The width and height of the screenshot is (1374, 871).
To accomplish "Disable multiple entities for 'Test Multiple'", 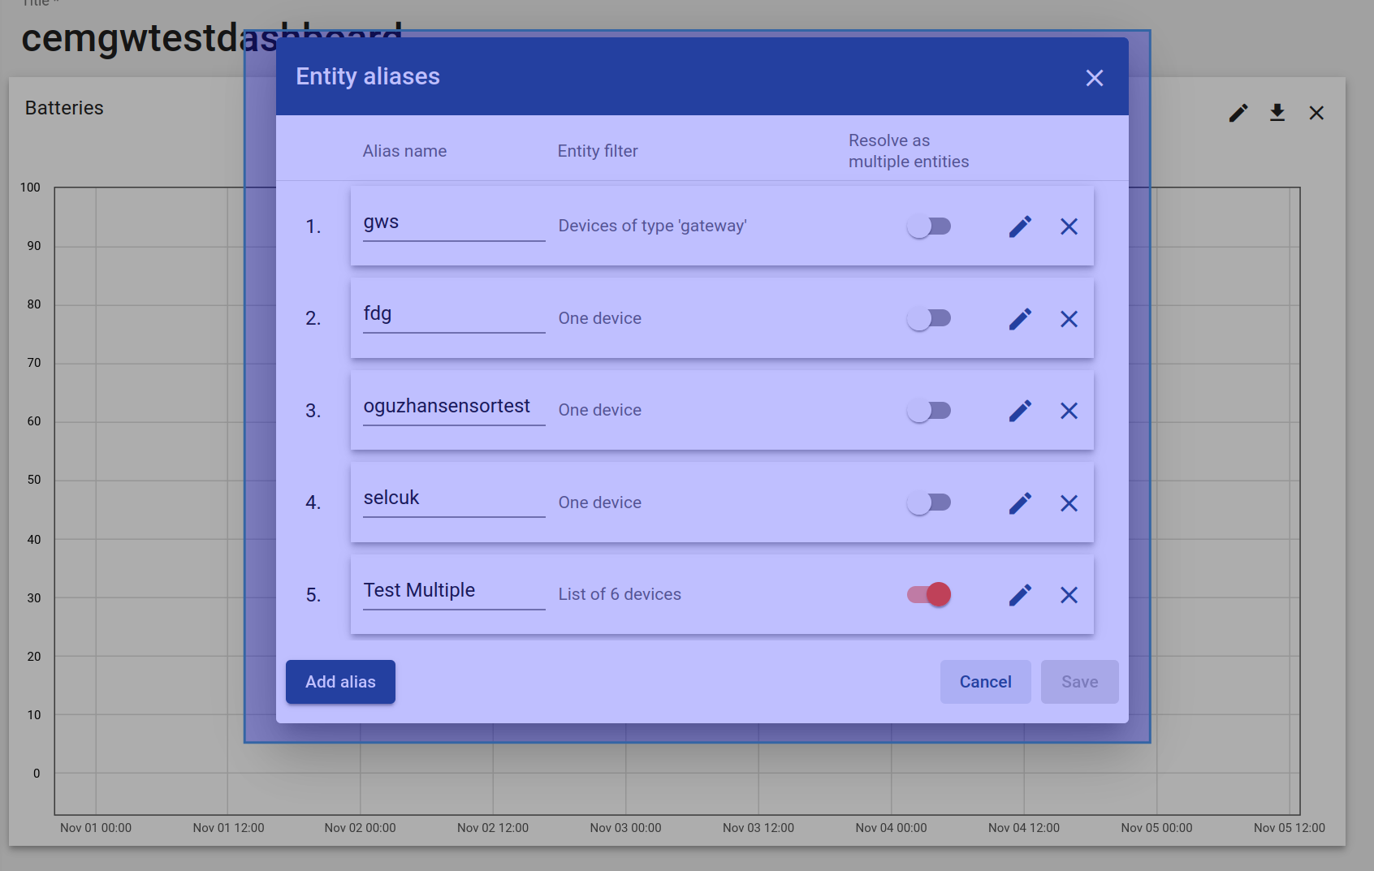I will (x=927, y=594).
